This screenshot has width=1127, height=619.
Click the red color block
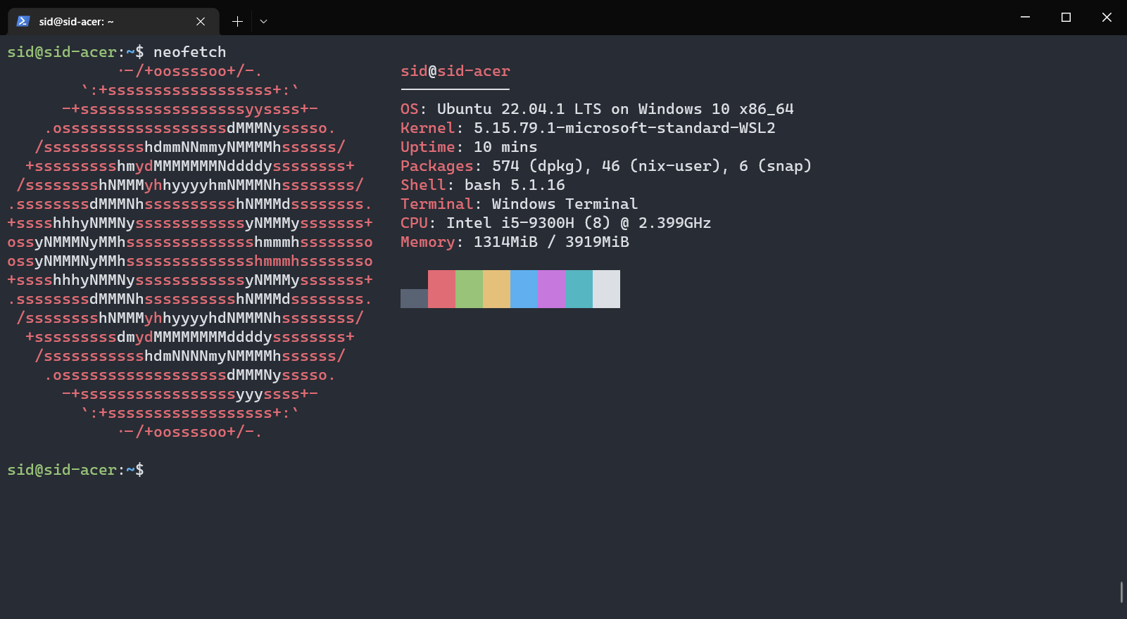[x=441, y=289]
